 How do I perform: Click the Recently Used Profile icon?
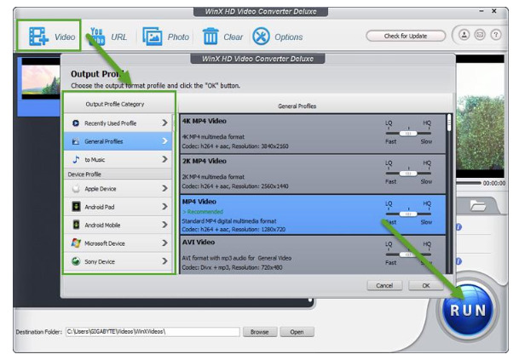point(76,123)
